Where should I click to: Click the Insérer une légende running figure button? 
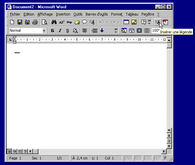[x=158, y=22]
